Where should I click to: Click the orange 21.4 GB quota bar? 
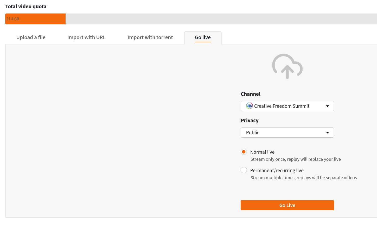tap(35, 19)
